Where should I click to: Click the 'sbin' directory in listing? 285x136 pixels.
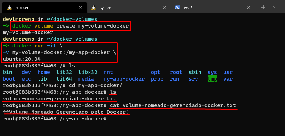pos(195,72)
